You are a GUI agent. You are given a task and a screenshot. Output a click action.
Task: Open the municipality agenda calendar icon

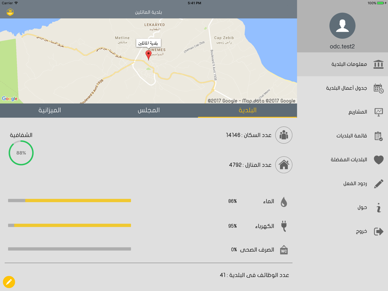click(378, 88)
